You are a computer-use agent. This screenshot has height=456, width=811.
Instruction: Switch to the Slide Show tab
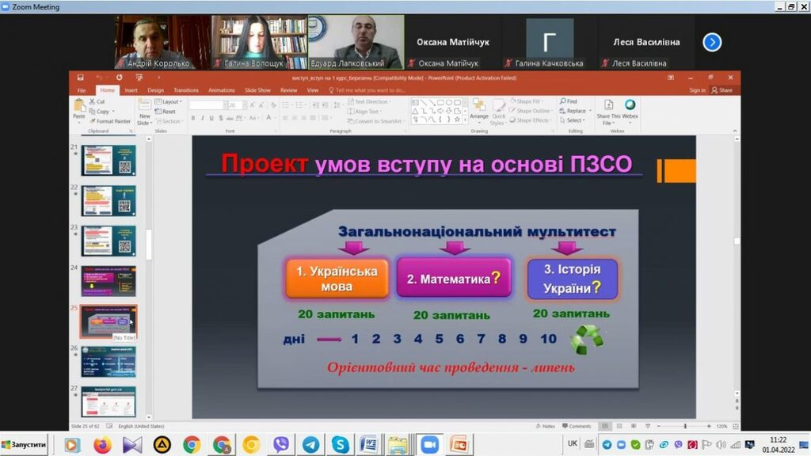click(x=257, y=90)
